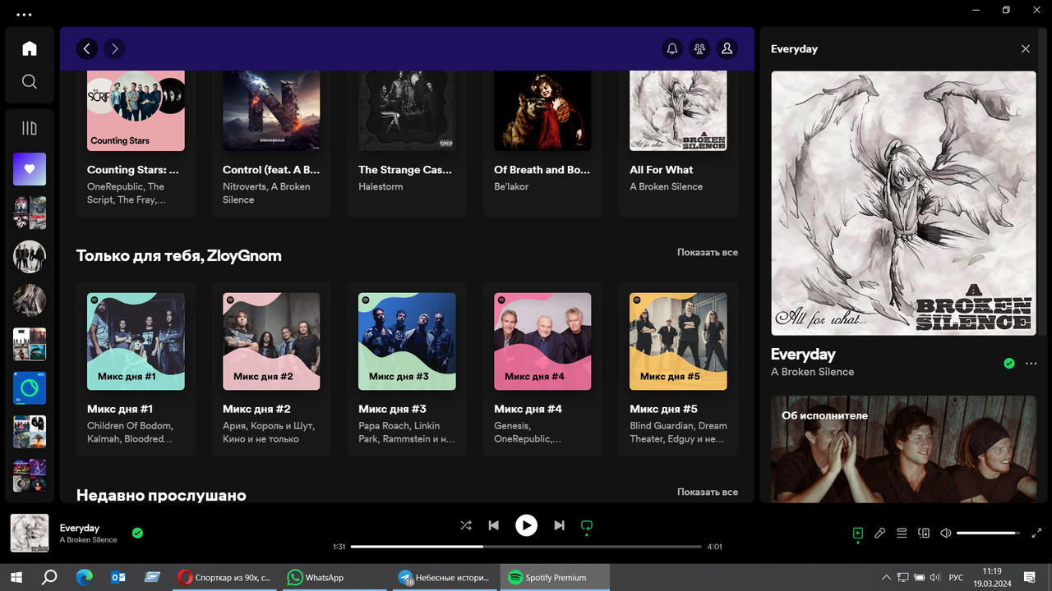The image size is (1052, 591).
Task: Open Connect to a device icon
Action: 924,533
